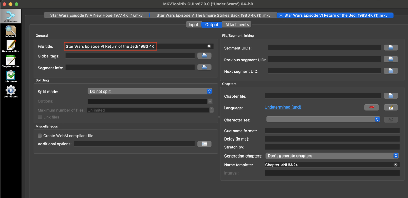Viewport: 408px width, 198px height.
Task: Maximize the window with the green button
Action: (17, 4)
